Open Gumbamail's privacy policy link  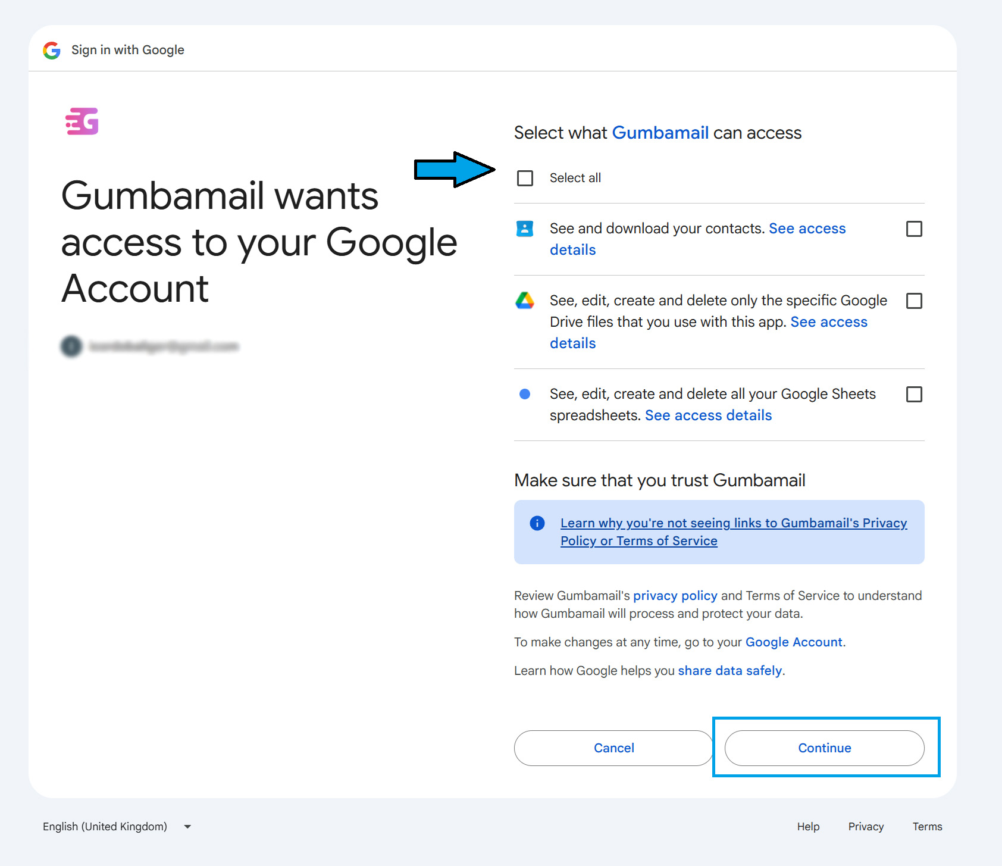(675, 596)
